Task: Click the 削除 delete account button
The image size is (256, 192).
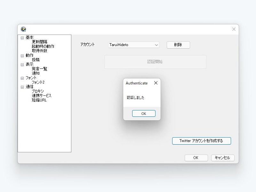Action: (178, 45)
